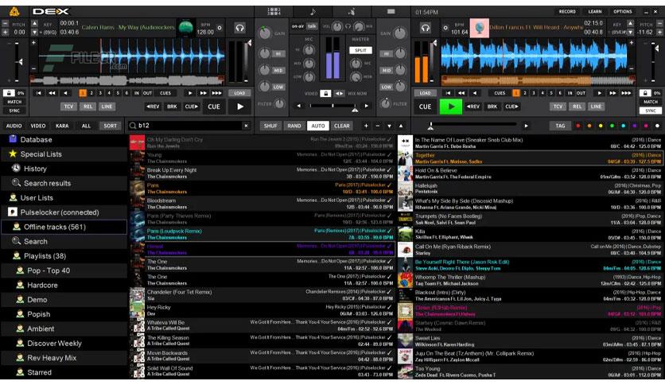Open the music note mixer view

[x=313, y=11]
